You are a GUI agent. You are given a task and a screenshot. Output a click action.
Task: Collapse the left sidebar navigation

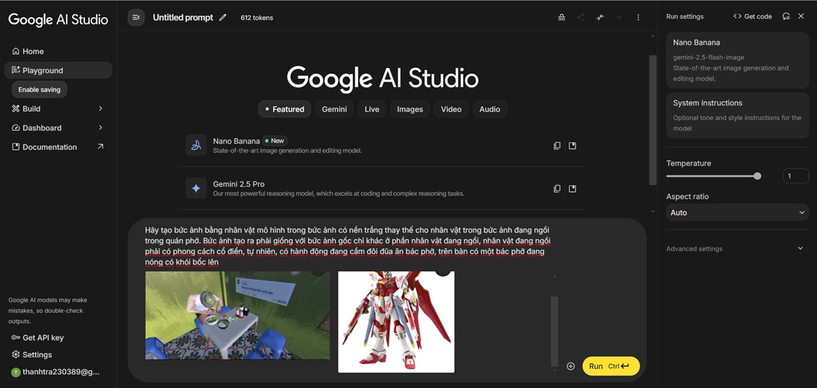[x=136, y=18]
